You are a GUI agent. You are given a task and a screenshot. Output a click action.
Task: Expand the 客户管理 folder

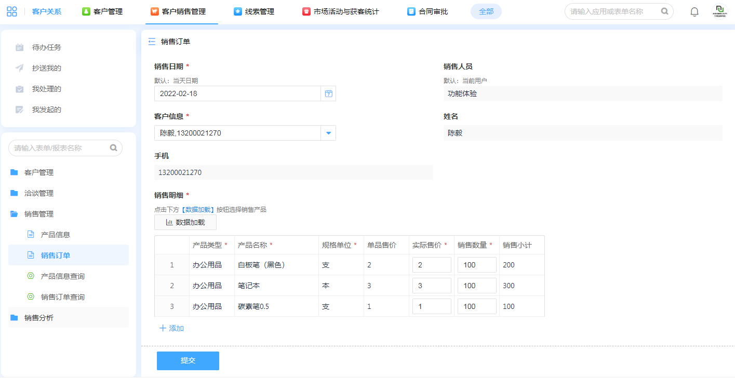[x=39, y=172]
